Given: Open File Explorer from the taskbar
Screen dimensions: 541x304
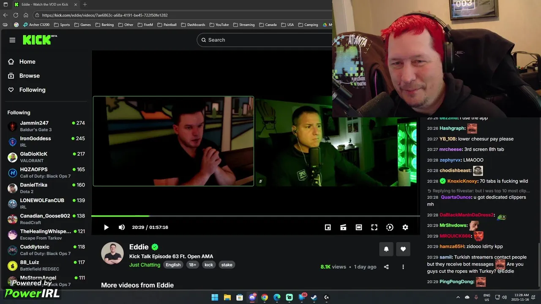Looking at the screenshot, I should coord(227,297).
